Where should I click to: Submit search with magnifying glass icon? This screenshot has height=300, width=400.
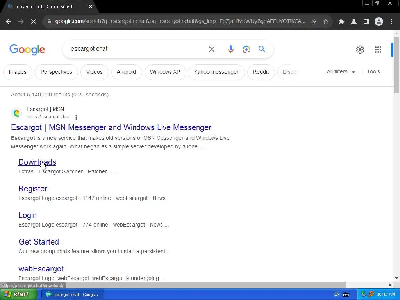click(x=262, y=49)
